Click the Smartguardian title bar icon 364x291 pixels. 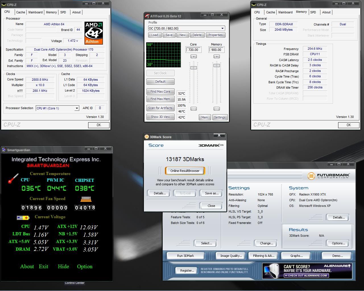[4, 150]
